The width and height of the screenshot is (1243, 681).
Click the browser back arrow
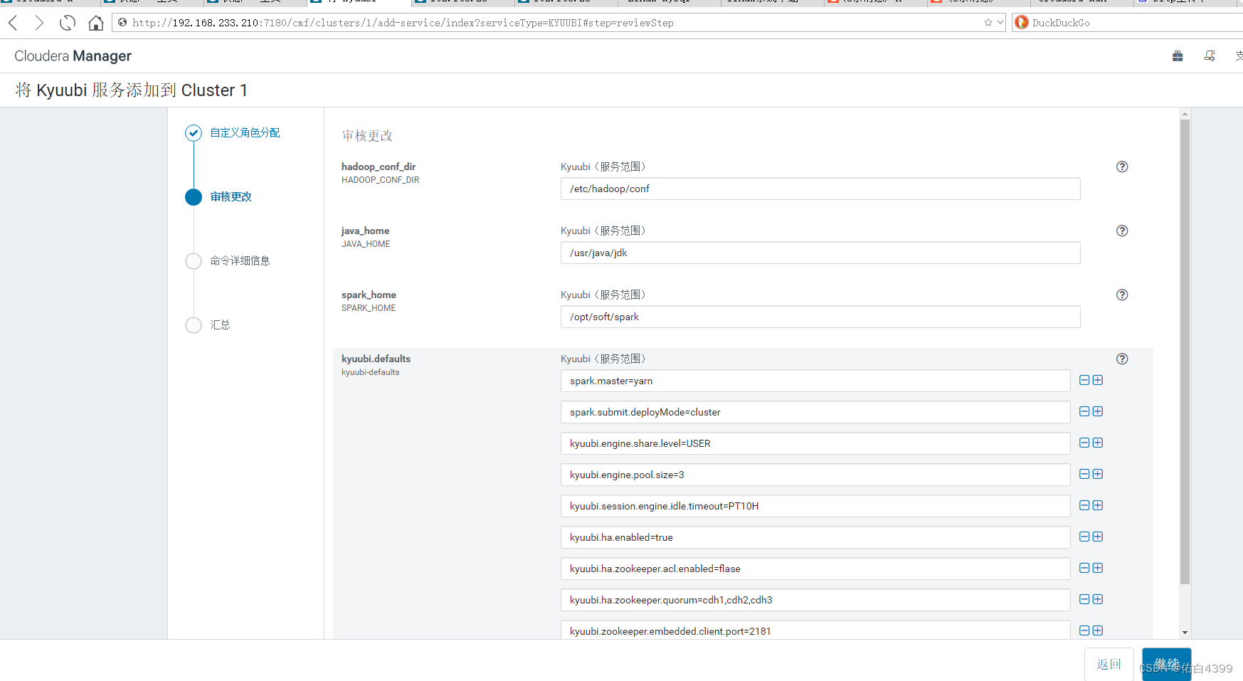pyautogui.click(x=12, y=22)
